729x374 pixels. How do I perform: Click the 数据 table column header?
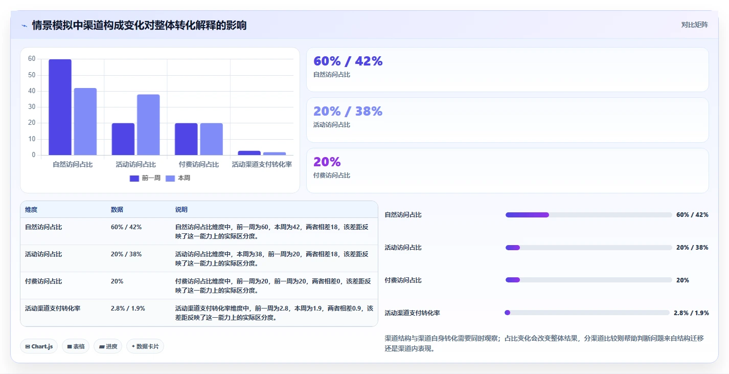coord(117,210)
